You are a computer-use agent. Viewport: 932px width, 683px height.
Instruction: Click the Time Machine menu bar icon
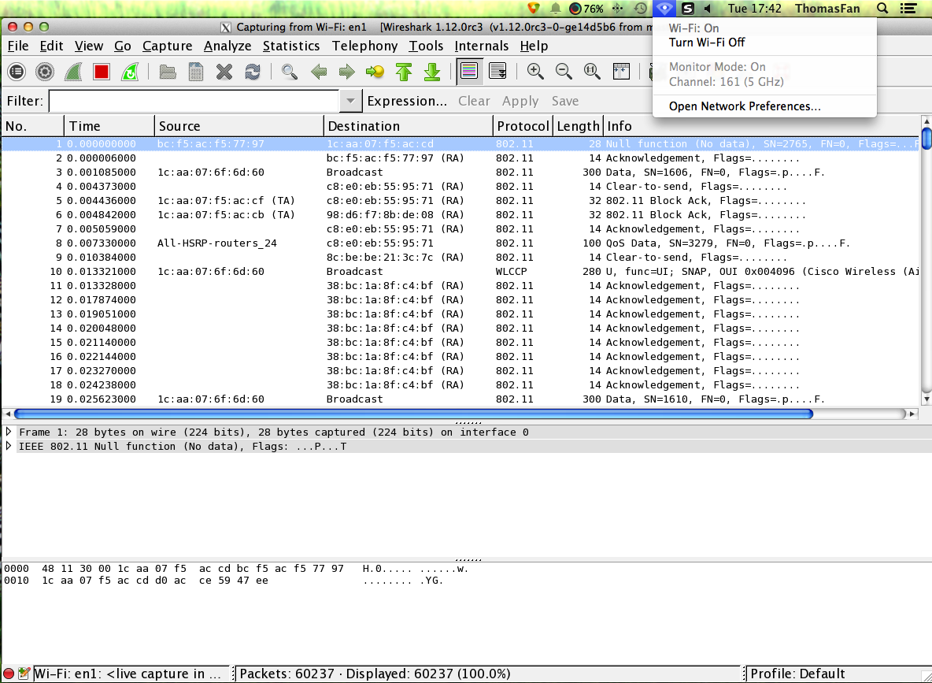[640, 9]
